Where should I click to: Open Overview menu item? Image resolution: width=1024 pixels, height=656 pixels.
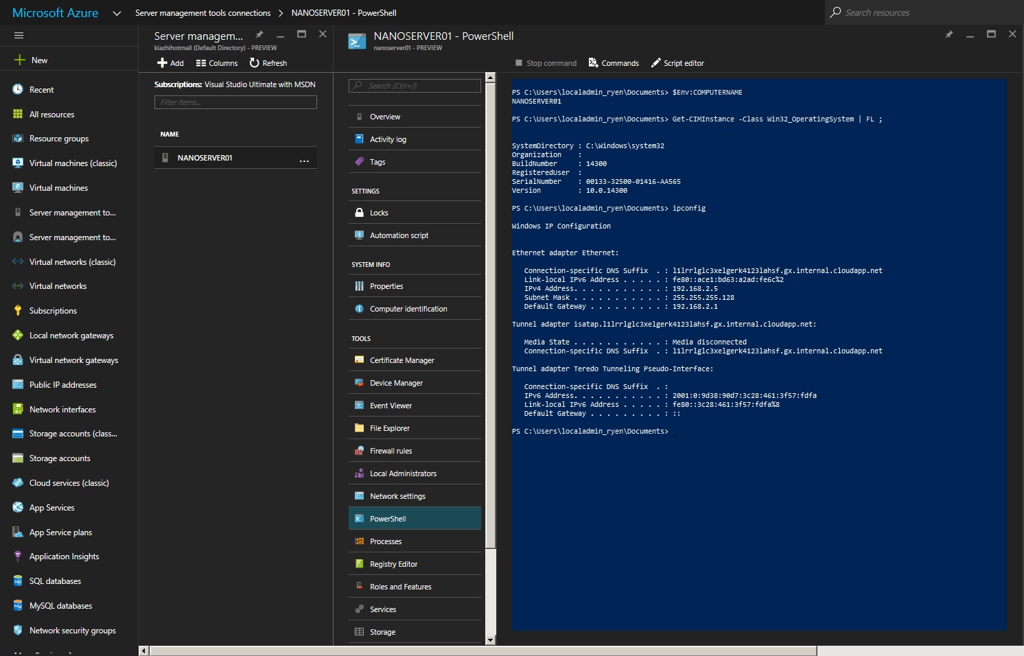[x=415, y=117]
